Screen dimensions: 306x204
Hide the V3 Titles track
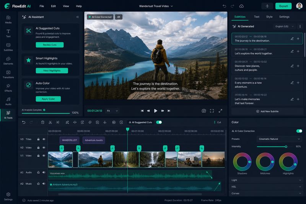[44, 139]
